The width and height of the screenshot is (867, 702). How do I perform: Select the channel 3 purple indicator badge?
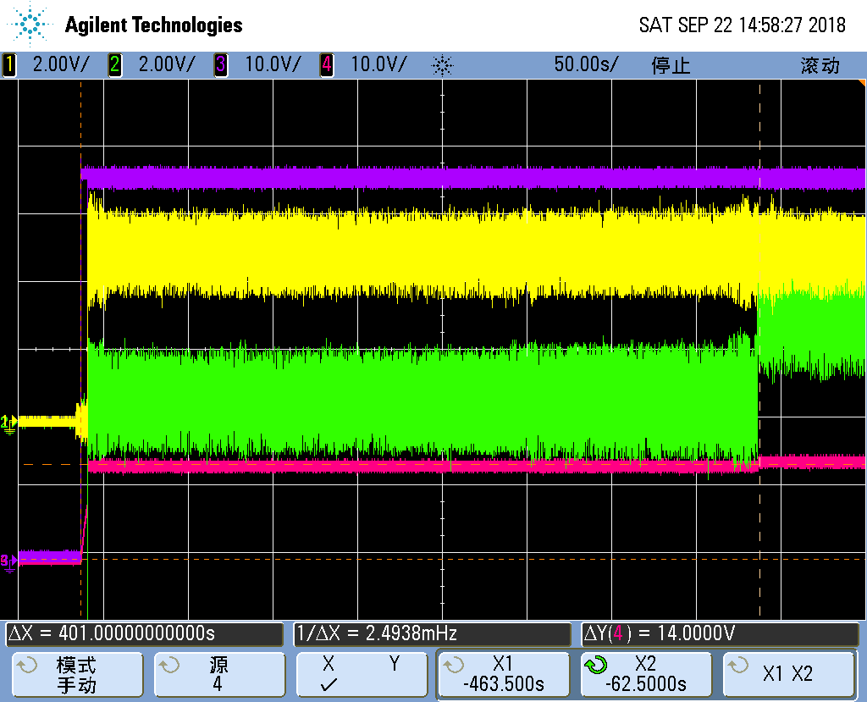click(x=221, y=65)
